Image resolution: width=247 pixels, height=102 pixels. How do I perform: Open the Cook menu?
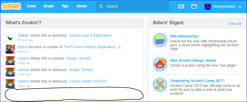pos(31,6)
